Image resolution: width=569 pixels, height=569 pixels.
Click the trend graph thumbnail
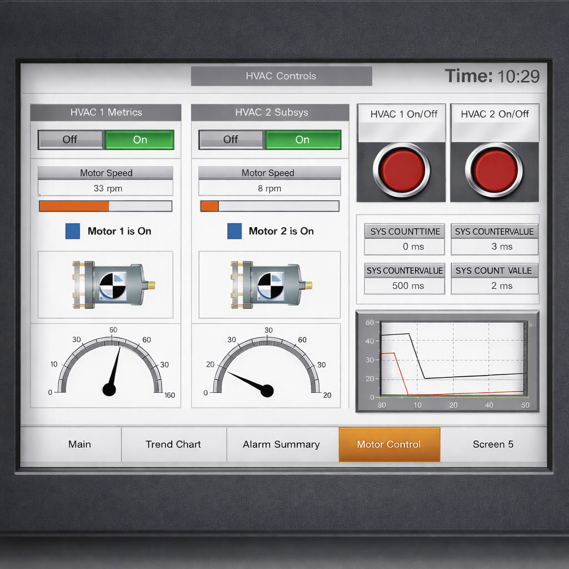pos(447,361)
